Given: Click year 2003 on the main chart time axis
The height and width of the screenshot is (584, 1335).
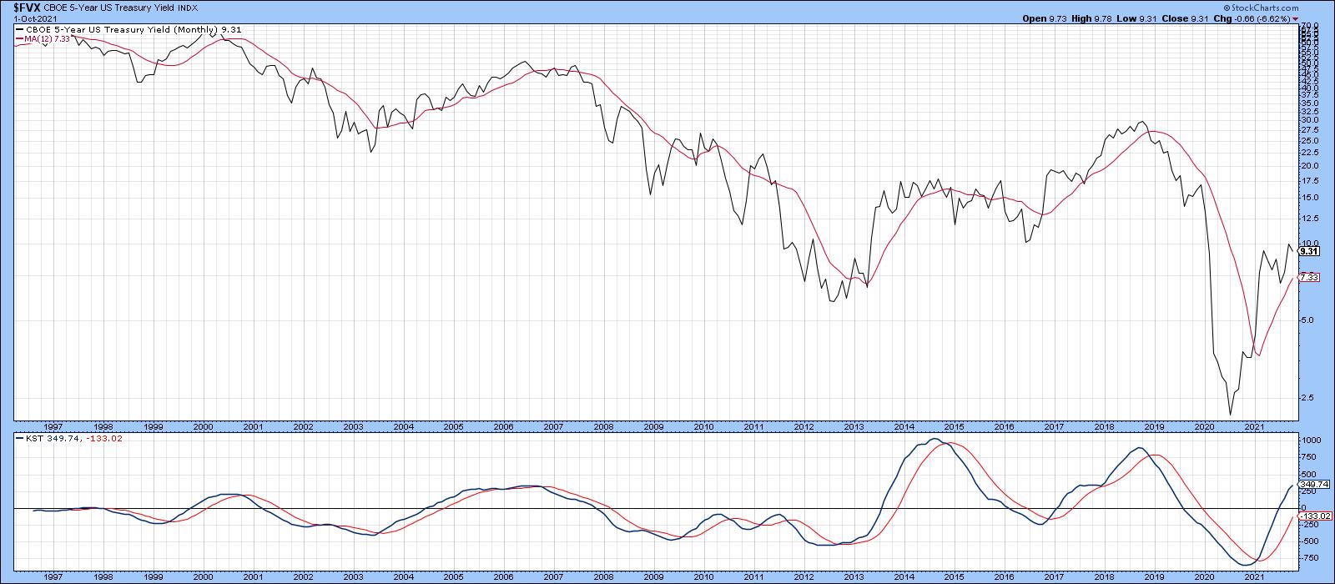Looking at the screenshot, I should click(353, 425).
